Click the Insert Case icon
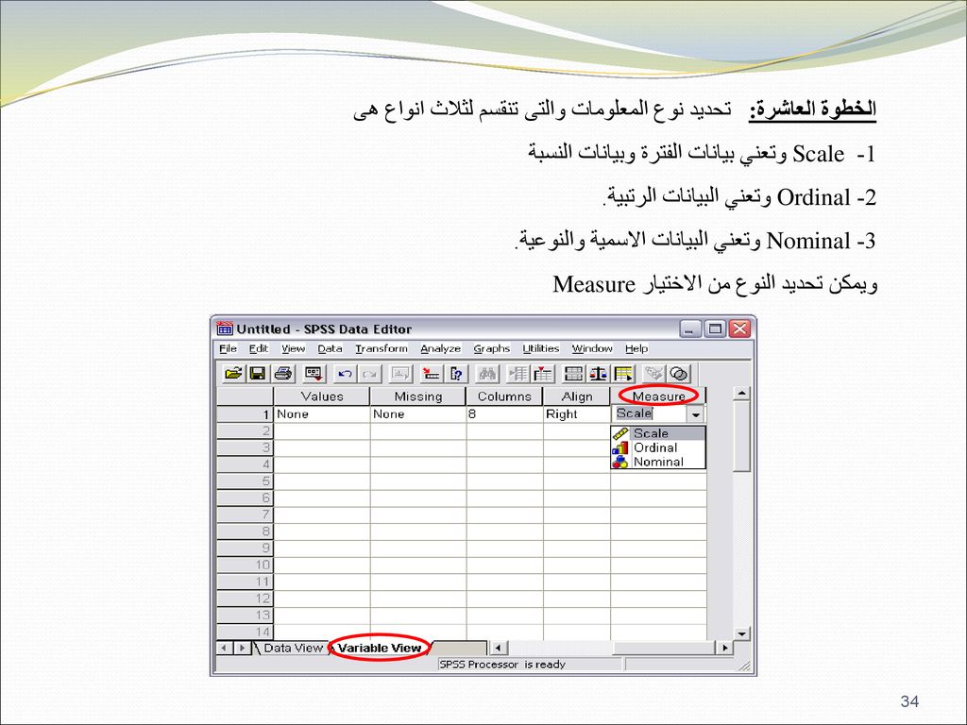 click(518, 374)
